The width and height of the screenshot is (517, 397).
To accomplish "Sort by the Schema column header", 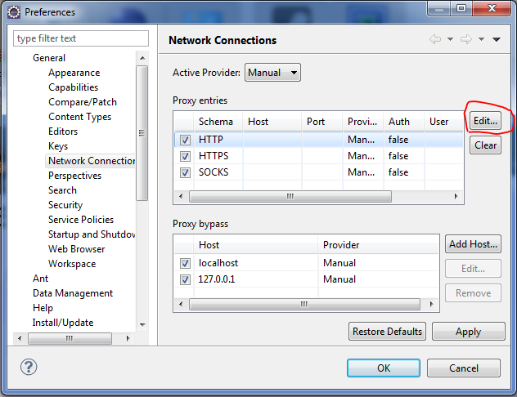I will click(x=215, y=122).
